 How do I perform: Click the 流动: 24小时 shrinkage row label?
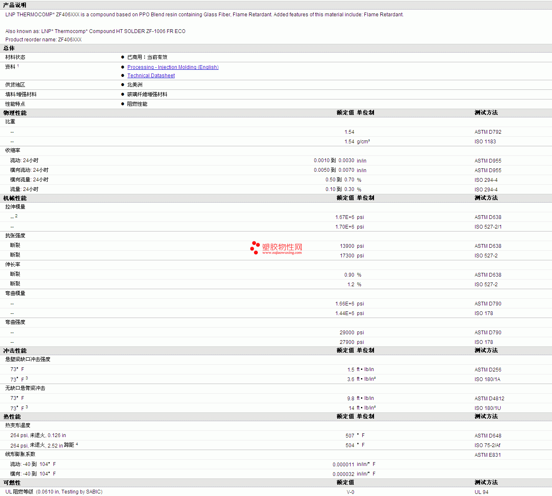(24, 160)
